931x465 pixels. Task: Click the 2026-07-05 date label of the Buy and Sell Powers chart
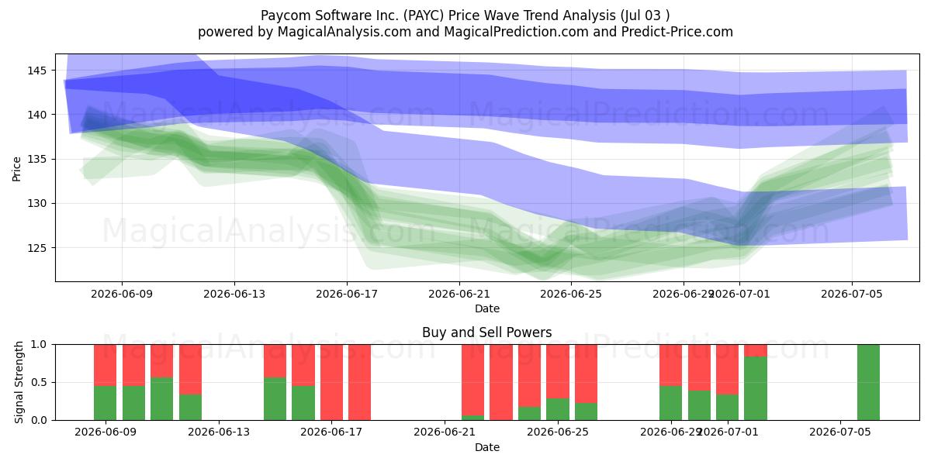(841, 432)
